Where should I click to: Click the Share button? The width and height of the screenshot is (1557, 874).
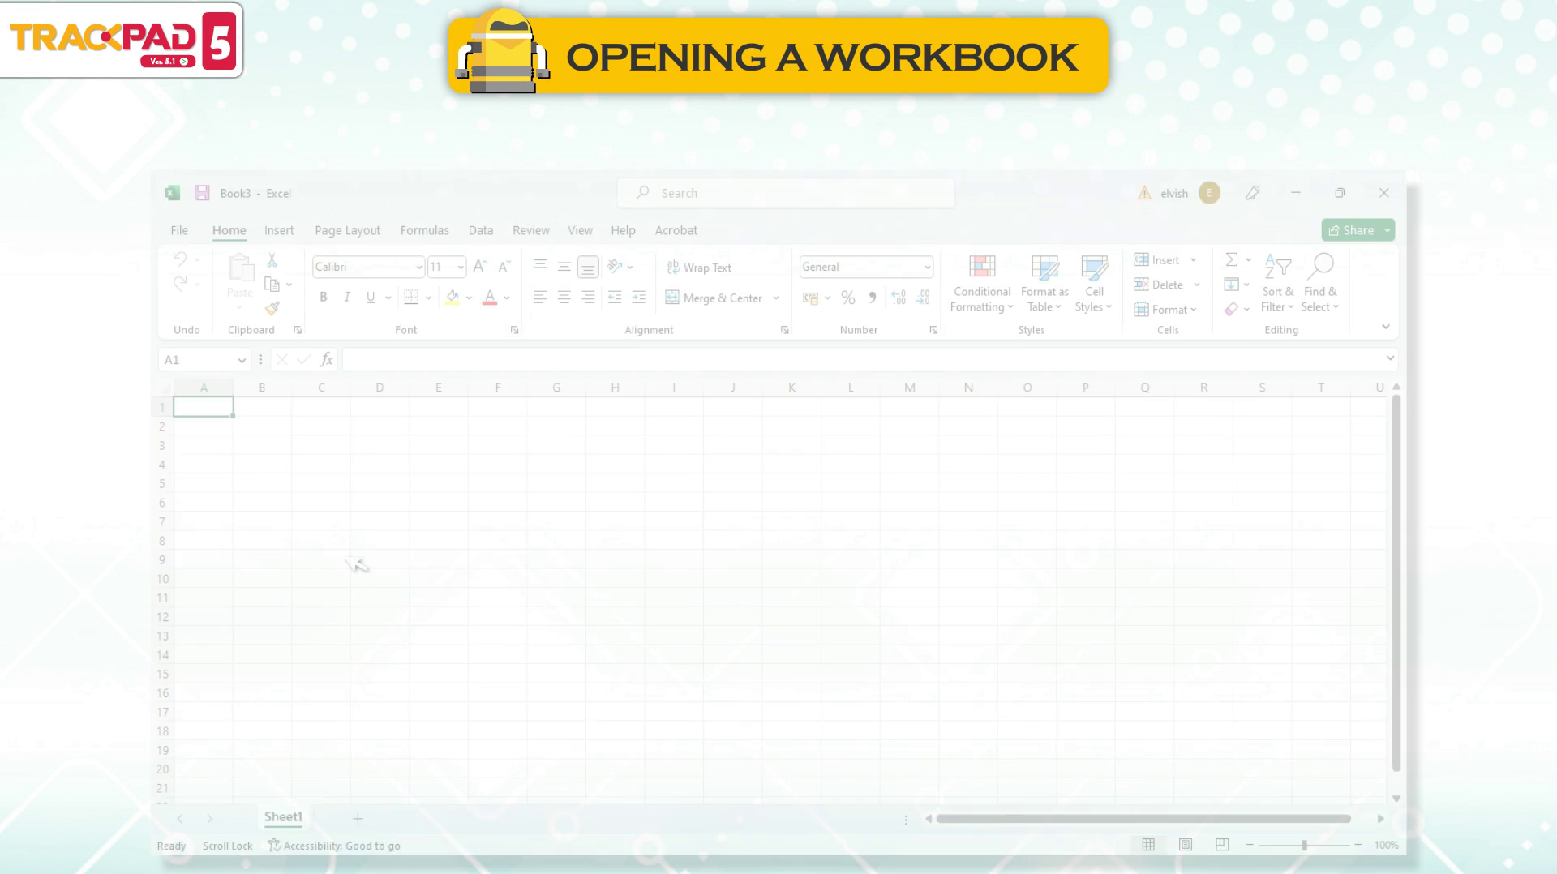[x=1351, y=230]
